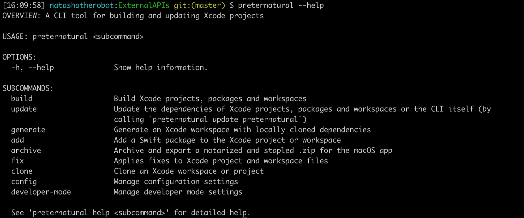Click the 'clone' subcommand name
This screenshot has height=218, width=524.
tap(22, 171)
